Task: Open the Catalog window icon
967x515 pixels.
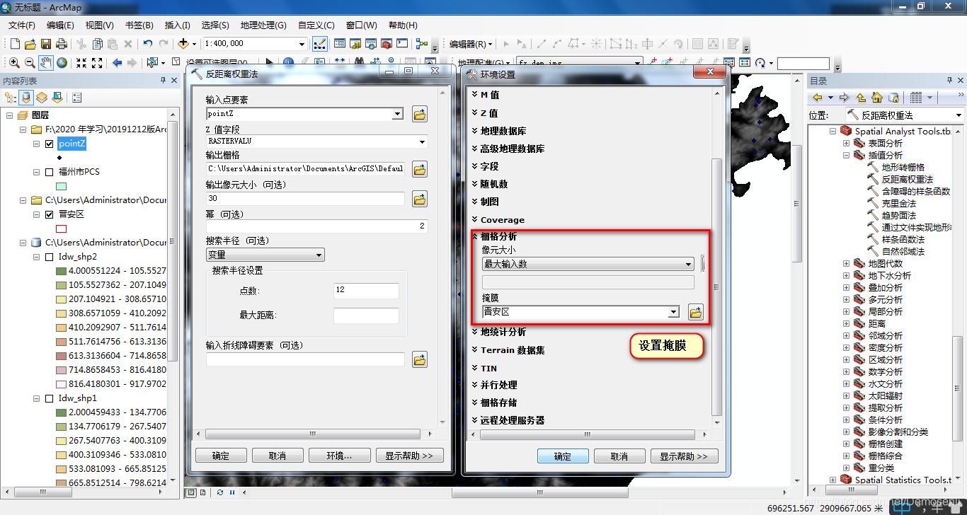Action: 355,44
